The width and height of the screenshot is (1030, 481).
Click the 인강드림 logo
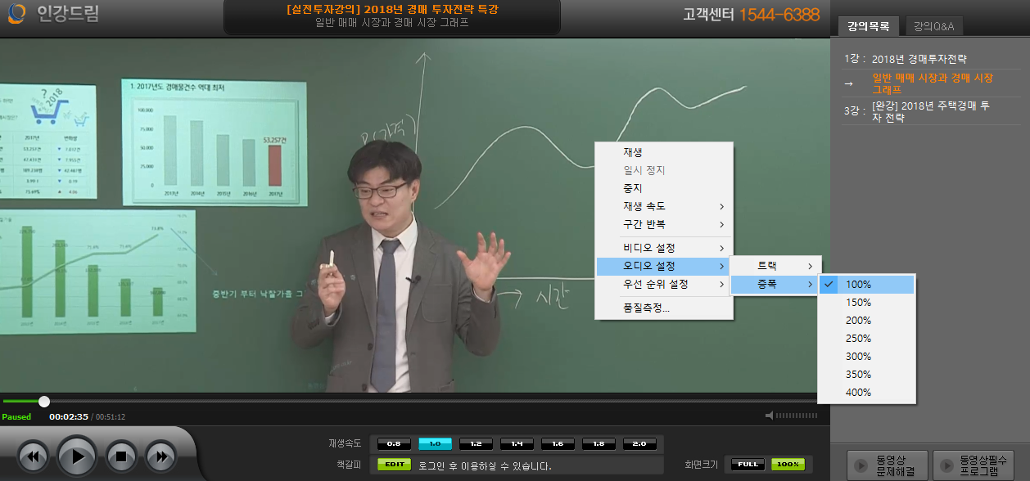pyautogui.click(x=54, y=15)
